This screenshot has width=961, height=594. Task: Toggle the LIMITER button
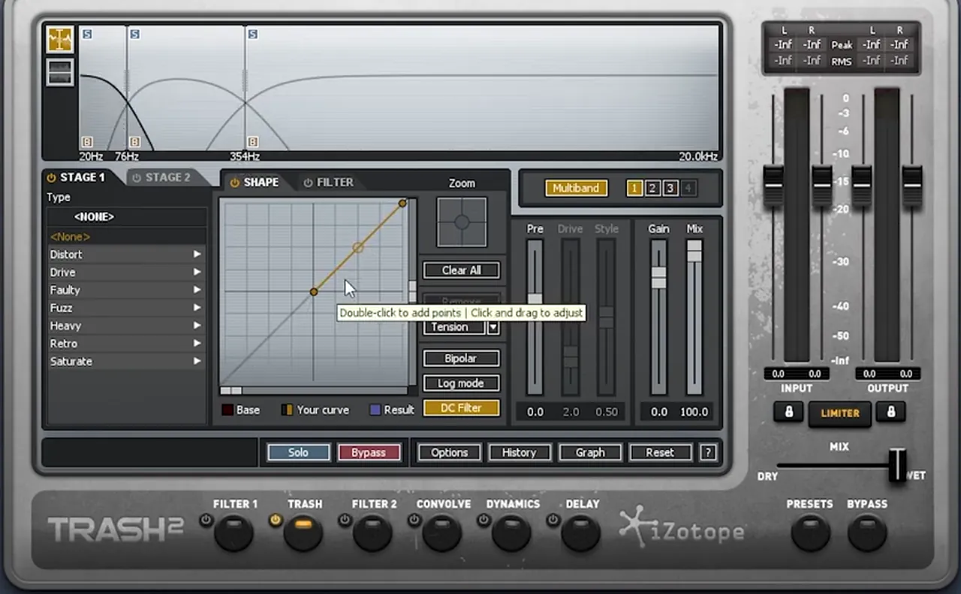(839, 413)
